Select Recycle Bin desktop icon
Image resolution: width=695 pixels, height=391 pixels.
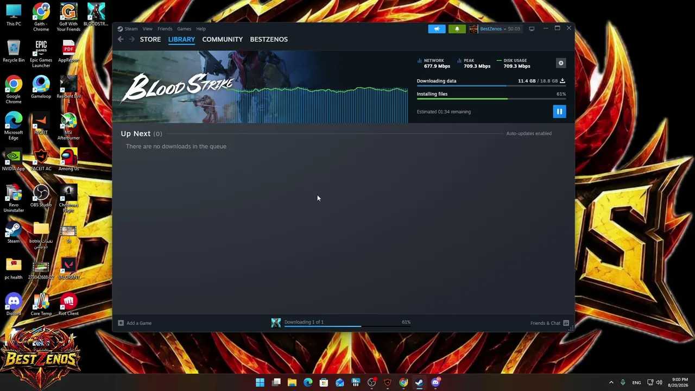(14, 51)
